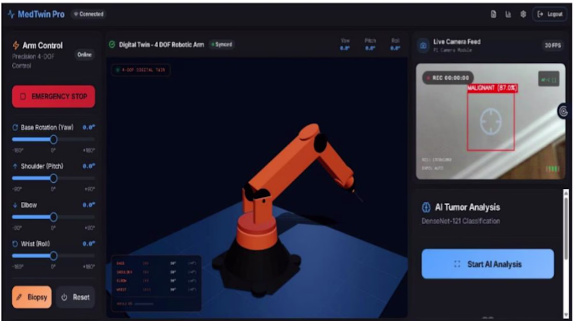Click the Arm Control lightning bolt icon

[x=16, y=45]
